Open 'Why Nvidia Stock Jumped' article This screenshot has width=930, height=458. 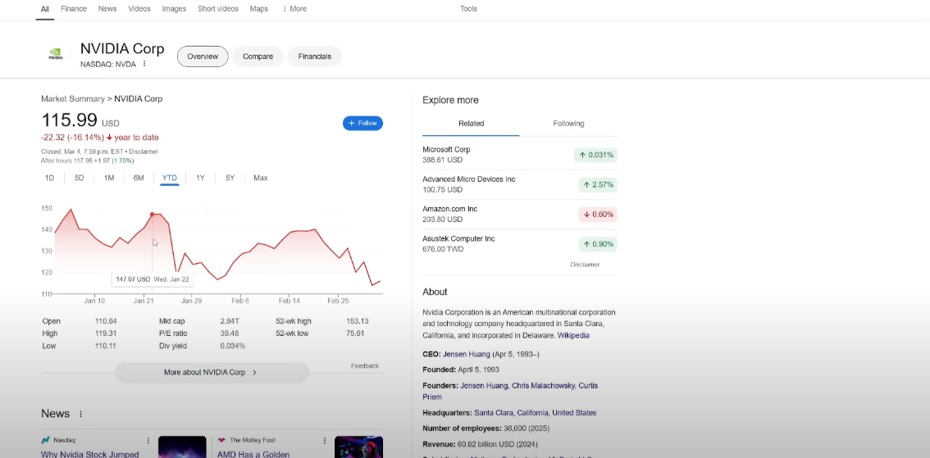[x=89, y=455]
